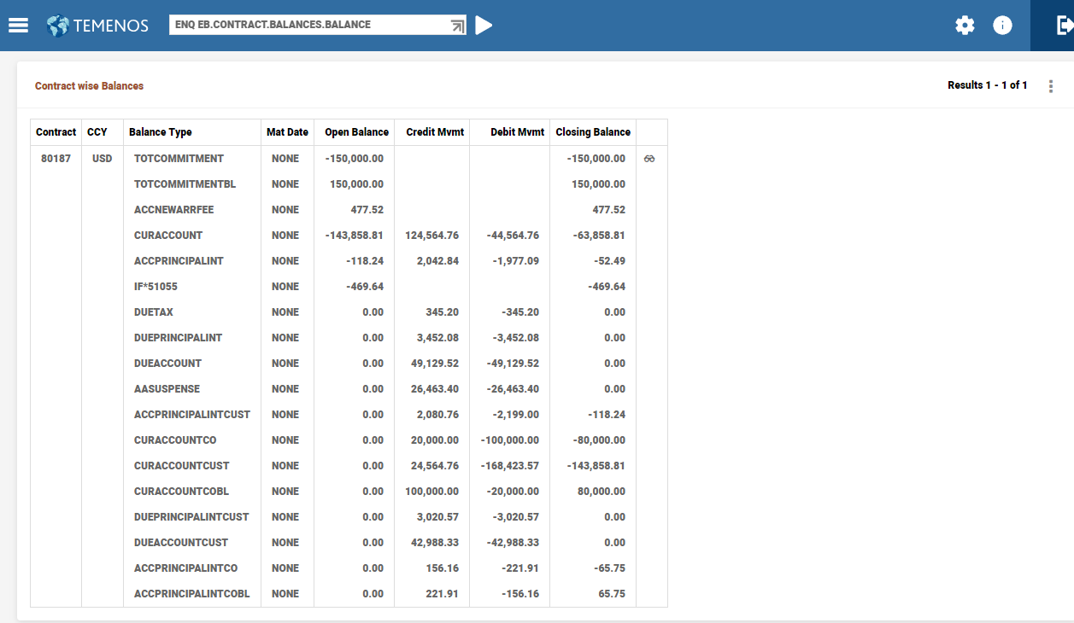Open the settings gear
The image size is (1074, 623).
pos(965,26)
